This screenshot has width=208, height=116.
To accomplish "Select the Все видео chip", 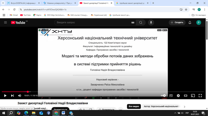I will 134,106.
